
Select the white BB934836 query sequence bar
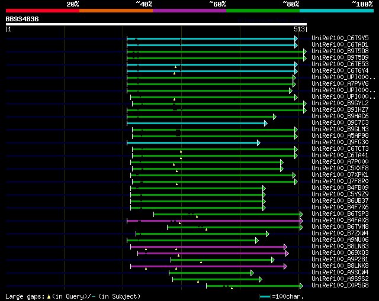tap(156, 24)
